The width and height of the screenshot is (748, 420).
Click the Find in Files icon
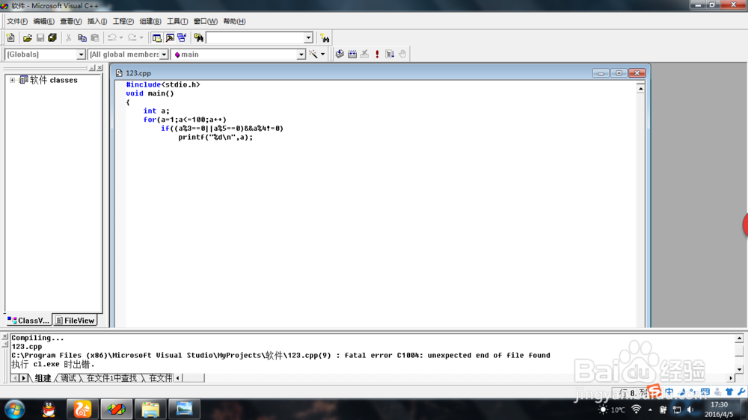tap(198, 37)
